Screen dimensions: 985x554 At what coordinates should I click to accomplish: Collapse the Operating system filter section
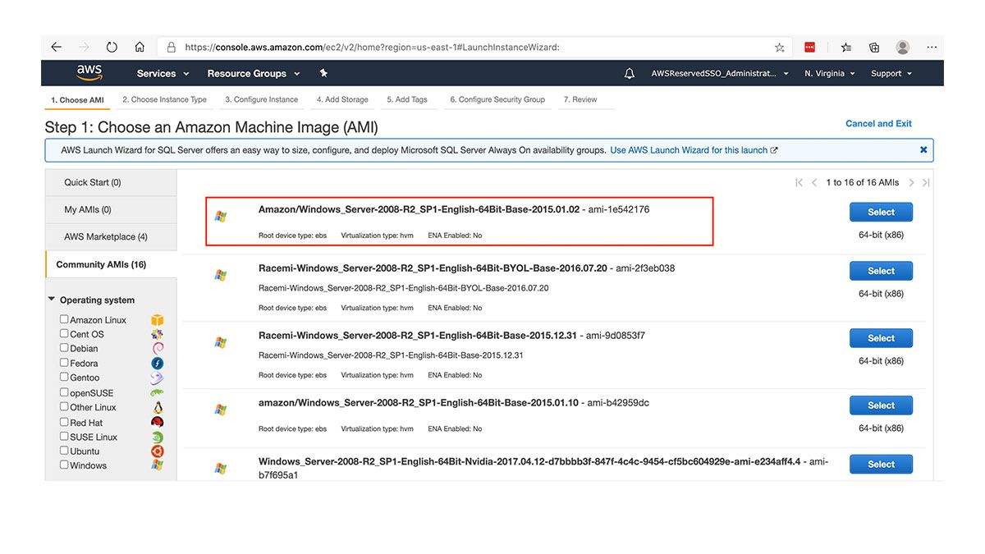(x=51, y=299)
